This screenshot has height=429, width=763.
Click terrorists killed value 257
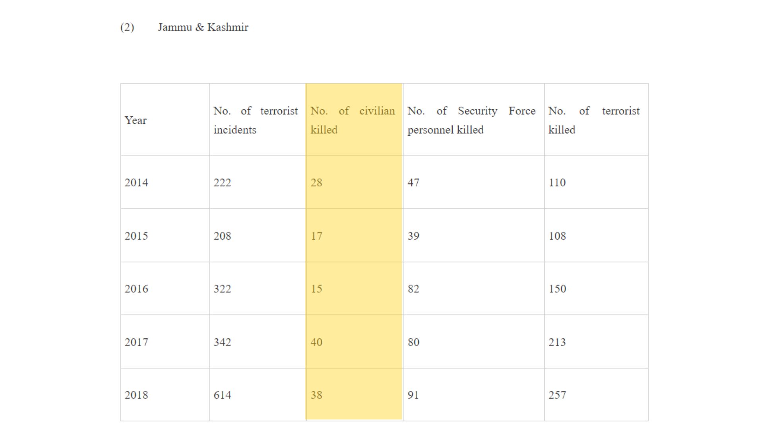pos(557,395)
